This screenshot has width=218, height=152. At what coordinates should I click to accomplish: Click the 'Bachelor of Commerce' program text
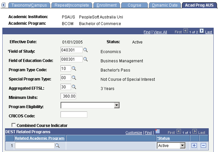pos(100,24)
